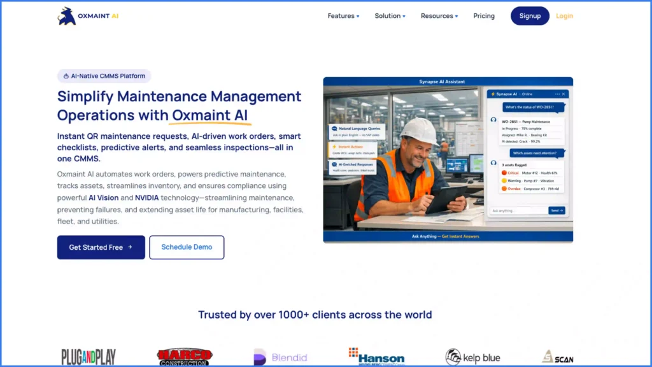Expand the Solution dropdown menu
This screenshot has width=652, height=367.
point(390,16)
